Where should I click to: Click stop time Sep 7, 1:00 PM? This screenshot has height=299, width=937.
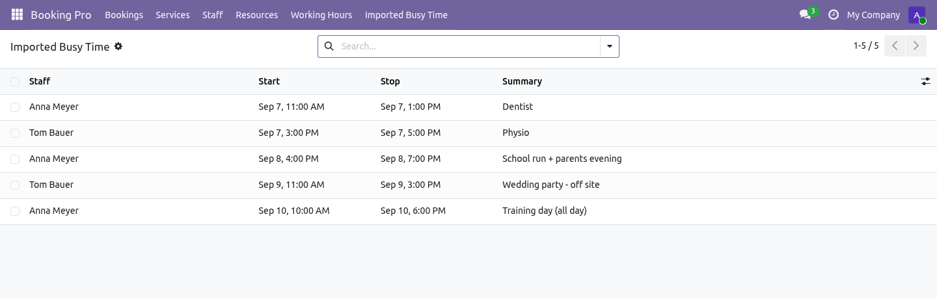(411, 107)
